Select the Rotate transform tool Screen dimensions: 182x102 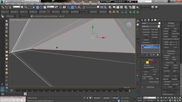coord(41,7)
